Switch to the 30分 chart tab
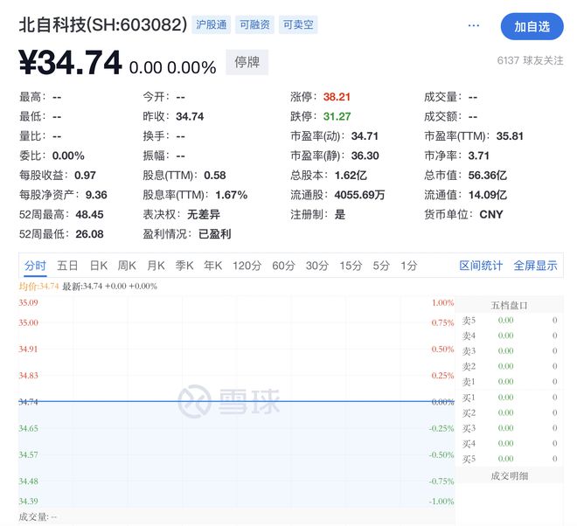The image size is (577, 526). pos(316,266)
